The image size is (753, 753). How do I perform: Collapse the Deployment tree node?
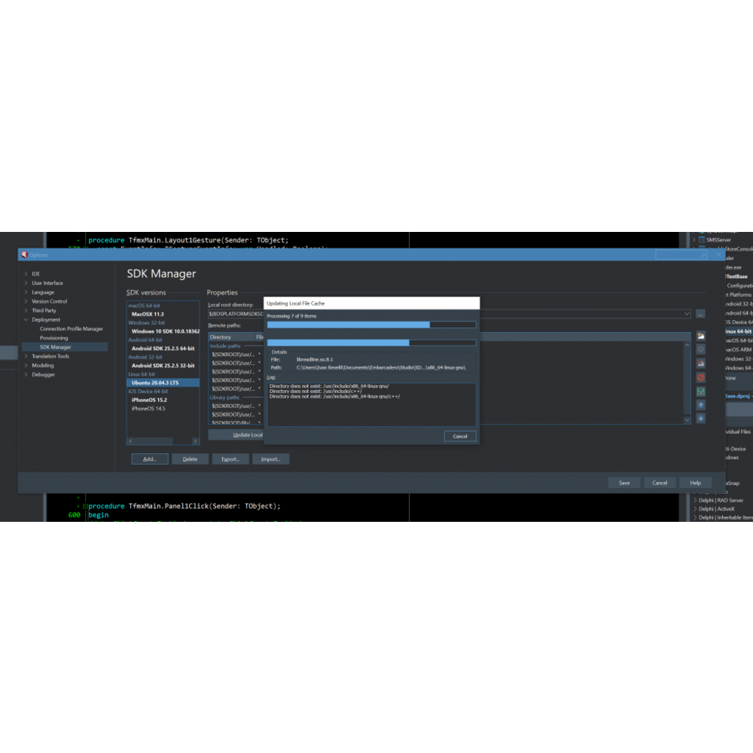pyautogui.click(x=26, y=320)
